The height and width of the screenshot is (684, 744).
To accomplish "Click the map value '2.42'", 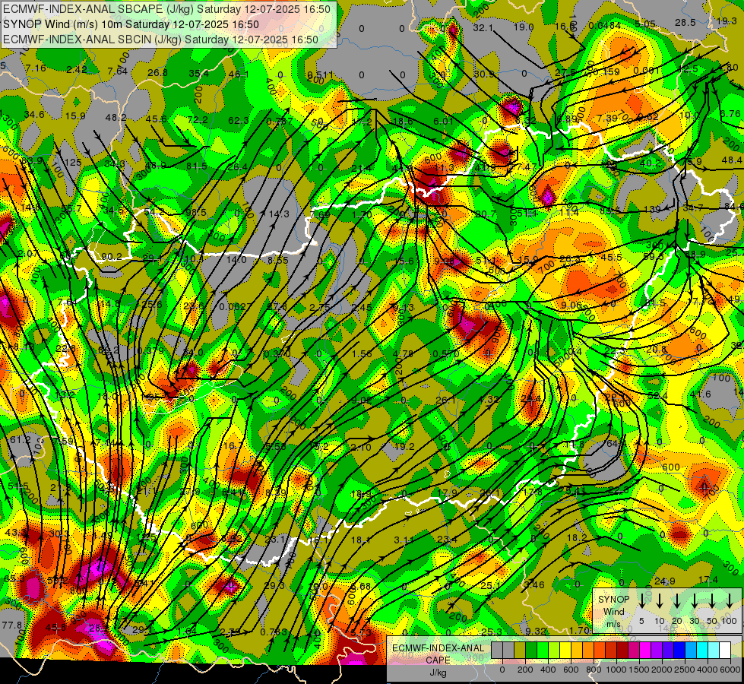I will (77, 70).
